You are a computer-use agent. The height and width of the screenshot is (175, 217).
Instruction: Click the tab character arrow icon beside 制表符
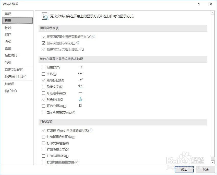click(x=80, y=67)
